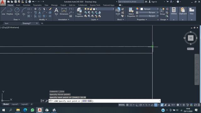The height and width of the screenshot is (113, 201).
Task: Go to the Start file tab
Action: click(6, 23)
